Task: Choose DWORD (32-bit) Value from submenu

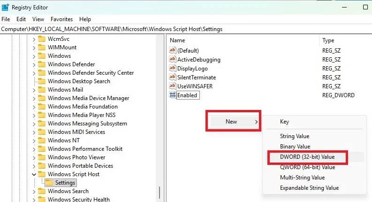Action: [x=307, y=157]
